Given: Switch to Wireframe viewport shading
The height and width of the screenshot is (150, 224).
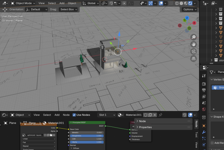Looking at the screenshot, I should [x=177, y=3].
